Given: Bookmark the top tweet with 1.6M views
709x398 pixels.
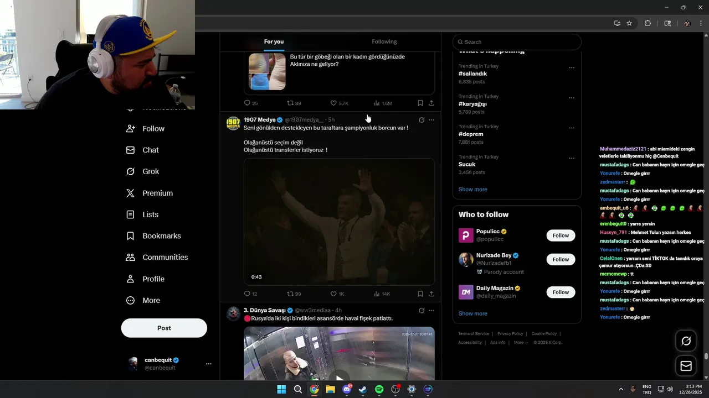Looking at the screenshot, I should (420, 103).
